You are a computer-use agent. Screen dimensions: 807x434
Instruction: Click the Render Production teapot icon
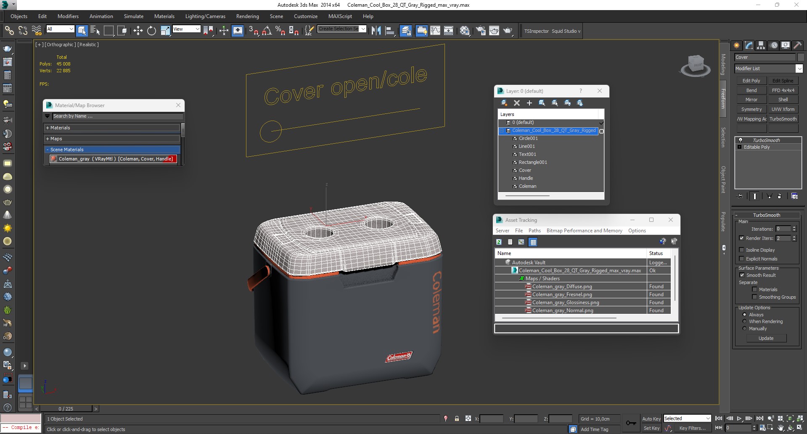[508, 31]
